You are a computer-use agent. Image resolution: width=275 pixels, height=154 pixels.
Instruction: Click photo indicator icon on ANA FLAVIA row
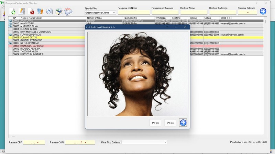[x=10, y=21]
